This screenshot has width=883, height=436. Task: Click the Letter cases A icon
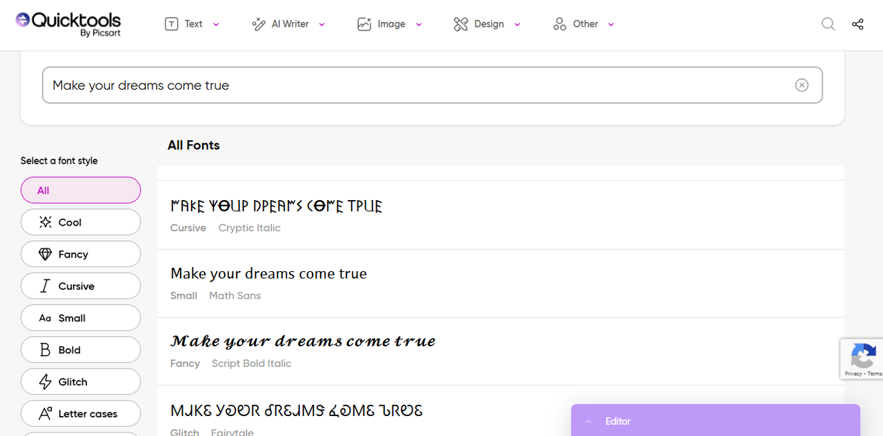pos(46,413)
